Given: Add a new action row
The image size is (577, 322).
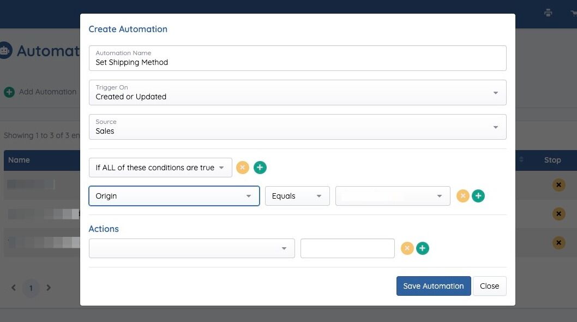Looking at the screenshot, I should (423, 248).
